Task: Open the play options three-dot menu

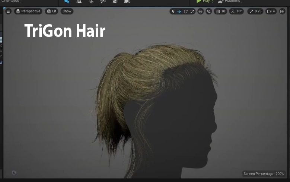Action: pyautogui.click(x=213, y=1)
